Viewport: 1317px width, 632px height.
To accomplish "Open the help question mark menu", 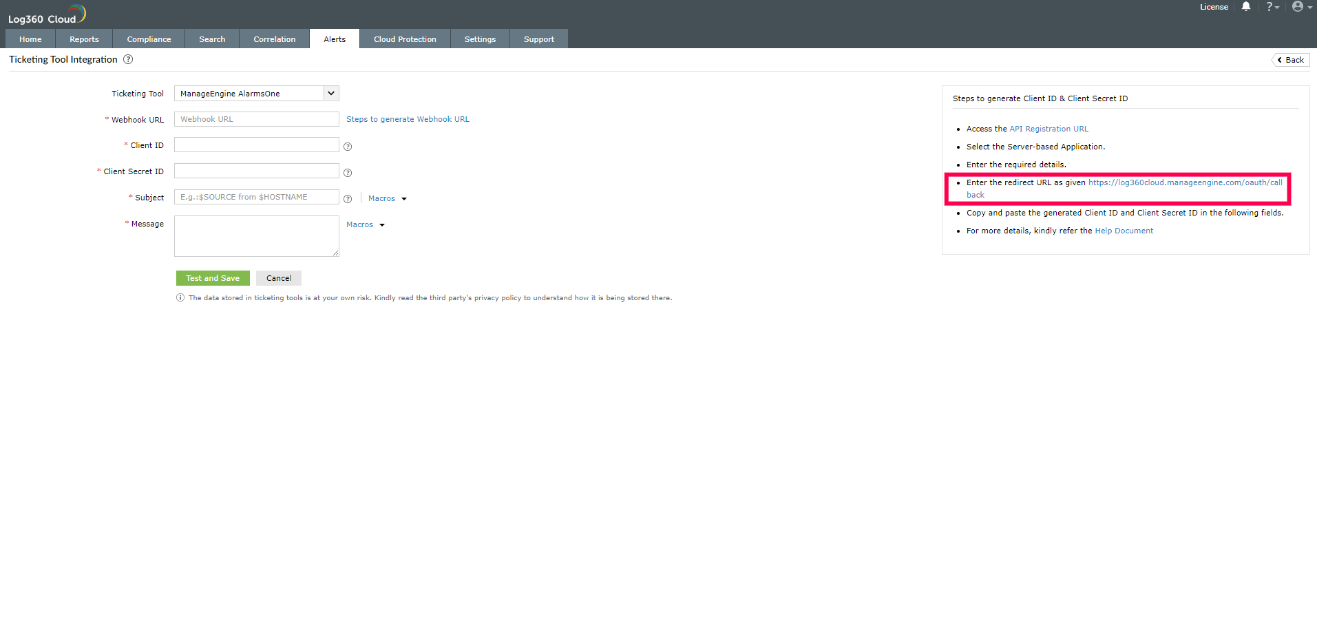I will click(x=1271, y=7).
